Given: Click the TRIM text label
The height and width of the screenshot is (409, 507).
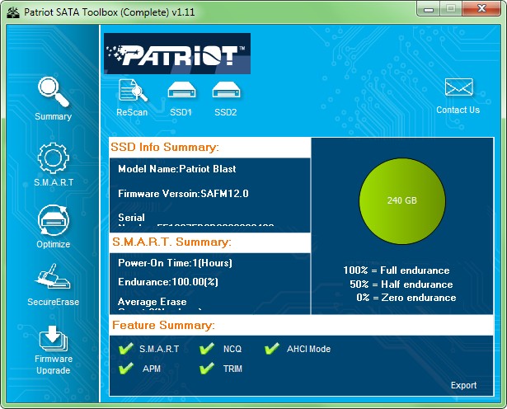Looking at the screenshot, I should pos(232,369).
